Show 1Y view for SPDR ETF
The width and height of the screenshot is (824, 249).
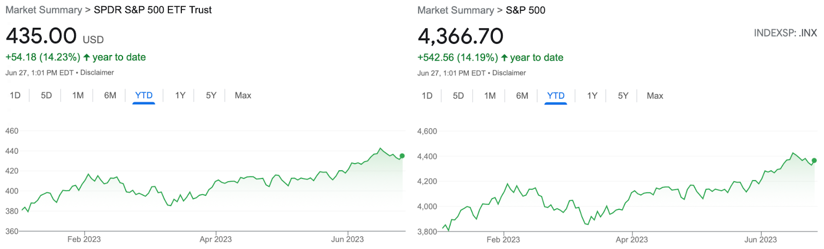[x=180, y=95]
